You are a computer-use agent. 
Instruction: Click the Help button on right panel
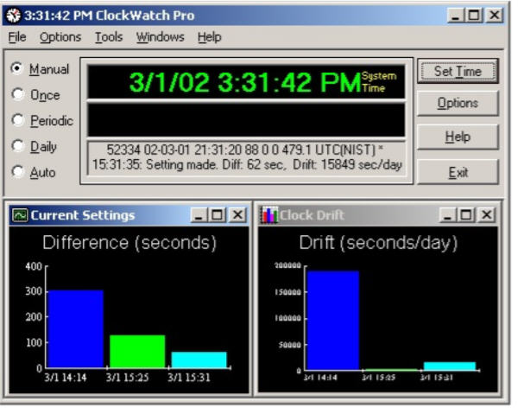click(458, 137)
